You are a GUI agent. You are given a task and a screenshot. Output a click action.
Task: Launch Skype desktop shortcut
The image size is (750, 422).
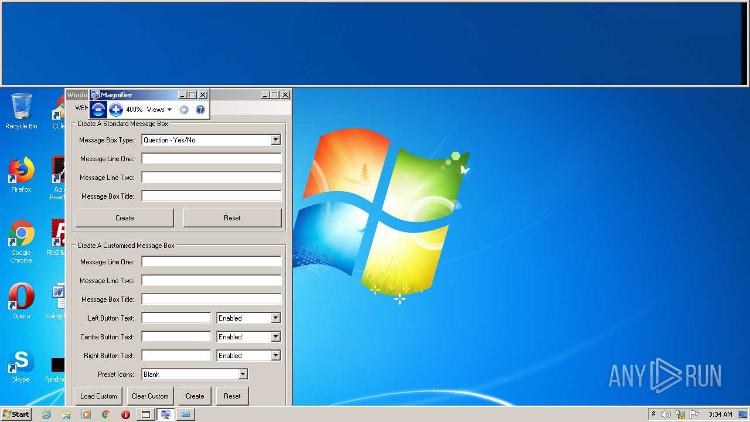click(x=21, y=366)
